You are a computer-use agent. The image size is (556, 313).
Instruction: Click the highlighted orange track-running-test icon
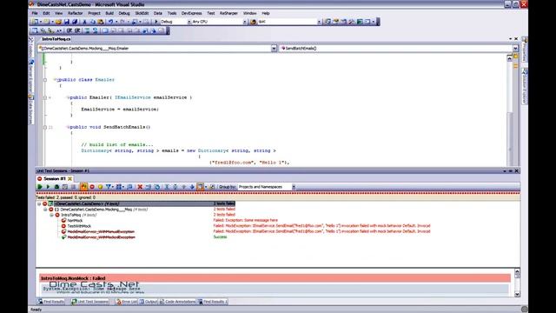pos(83,187)
